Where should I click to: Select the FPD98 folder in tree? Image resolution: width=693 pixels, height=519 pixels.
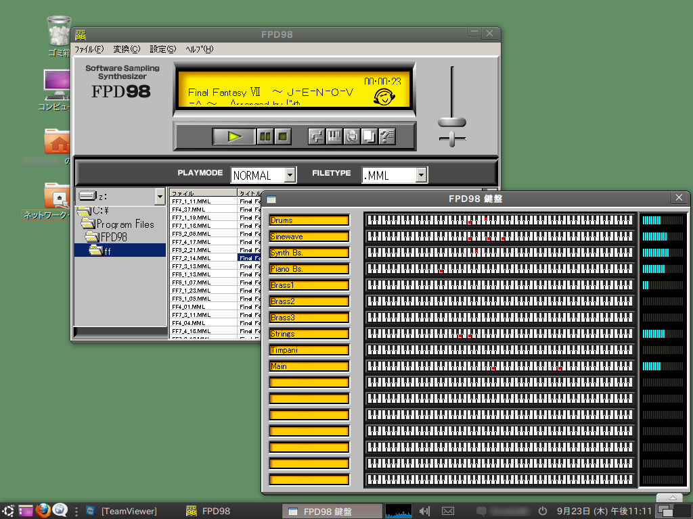pos(106,237)
